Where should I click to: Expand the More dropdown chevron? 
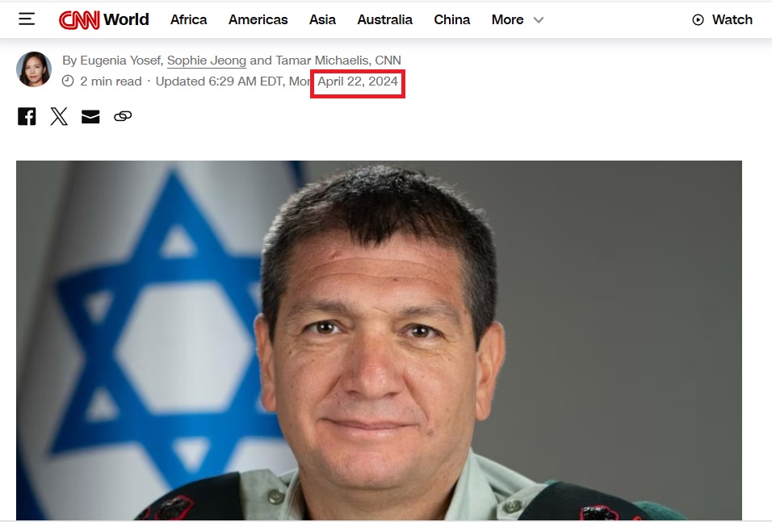point(539,20)
